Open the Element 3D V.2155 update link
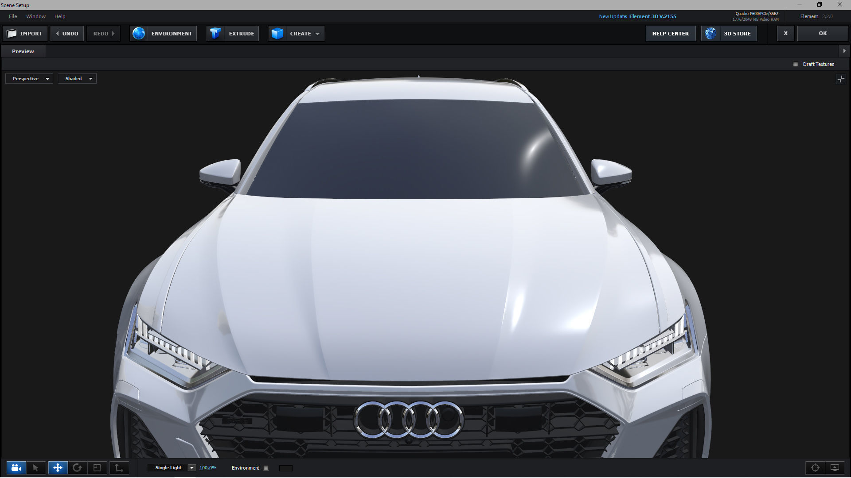The height and width of the screenshot is (478, 851). 652,16
